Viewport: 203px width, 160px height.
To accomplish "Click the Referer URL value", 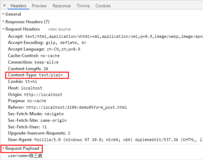I will click(x=76, y=107).
